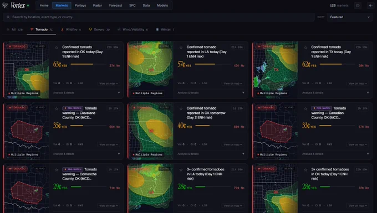The image size is (377, 213).
Task: Open the Parlays nav tab
Action: pos(80,6)
